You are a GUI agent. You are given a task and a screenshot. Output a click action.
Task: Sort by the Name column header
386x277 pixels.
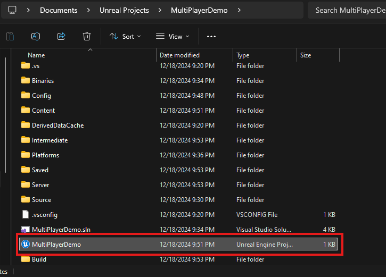[x=36, y=55]
